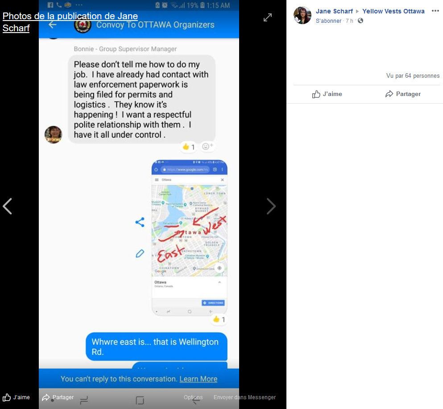The image size is (443, 409).
Task: Go to the next photo arrow
Action: (x=271, y=206)
